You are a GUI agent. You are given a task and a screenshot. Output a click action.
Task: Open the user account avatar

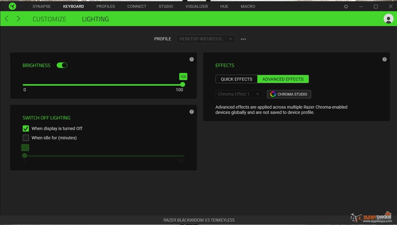click(389, 19)
